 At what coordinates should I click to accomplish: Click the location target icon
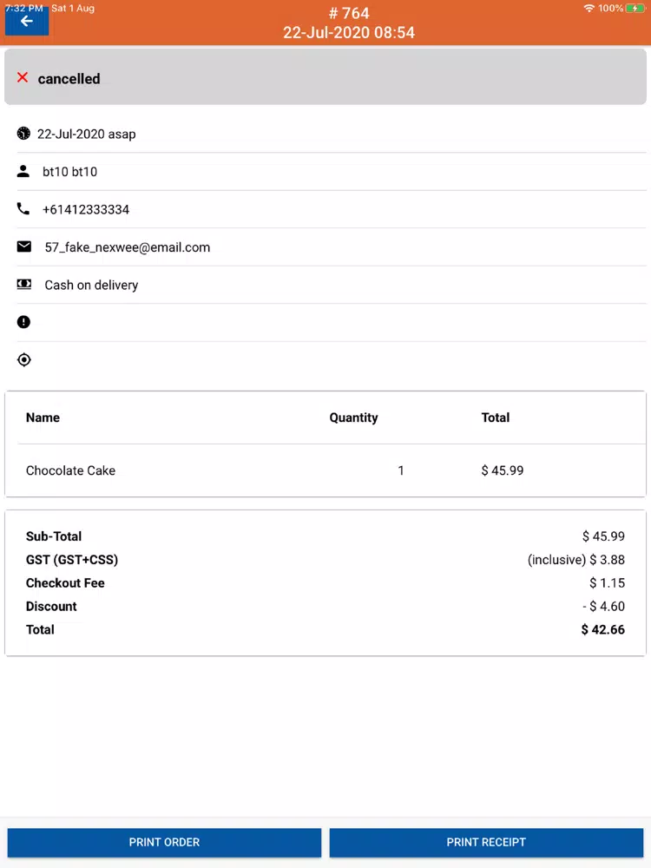point(23,360)
